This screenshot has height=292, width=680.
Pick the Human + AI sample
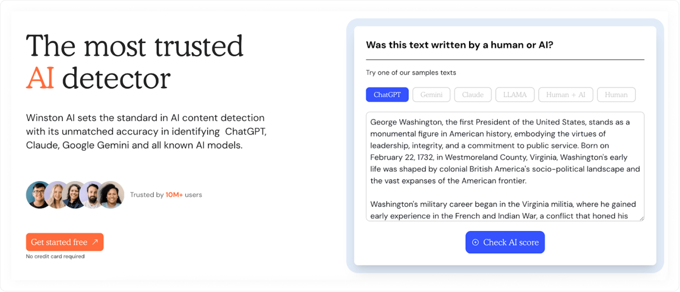tap(565, 95)
